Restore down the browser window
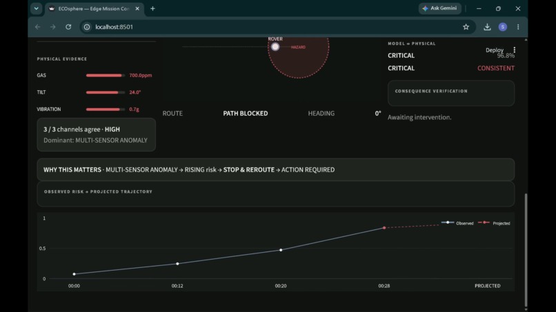 pos(498,8)
